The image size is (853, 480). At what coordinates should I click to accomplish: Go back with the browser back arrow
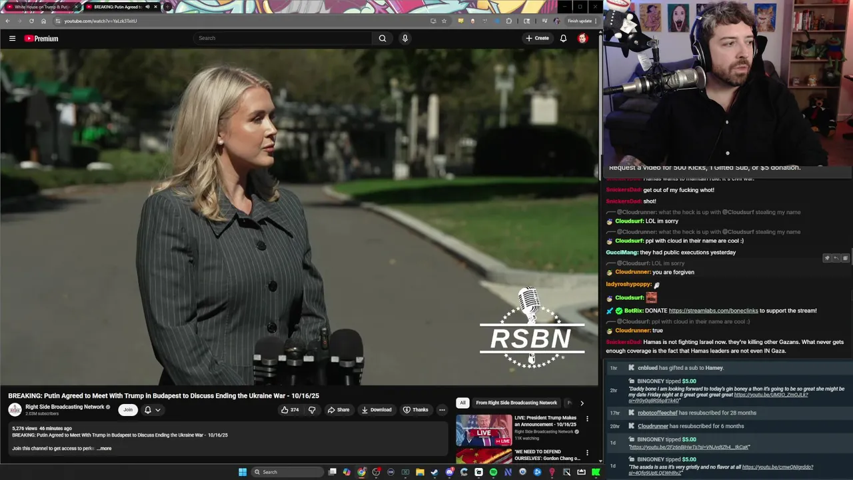tap(7, 21)
